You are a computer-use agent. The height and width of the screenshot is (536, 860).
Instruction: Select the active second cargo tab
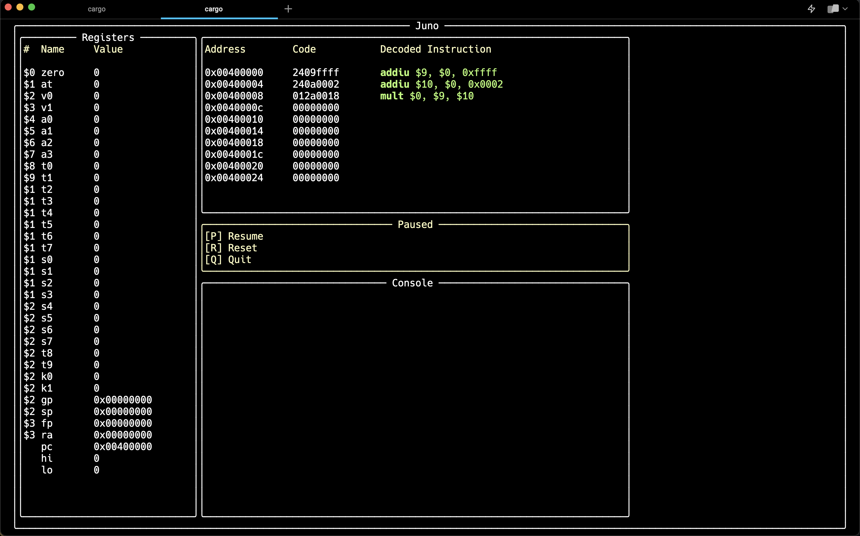coord(214,9)
